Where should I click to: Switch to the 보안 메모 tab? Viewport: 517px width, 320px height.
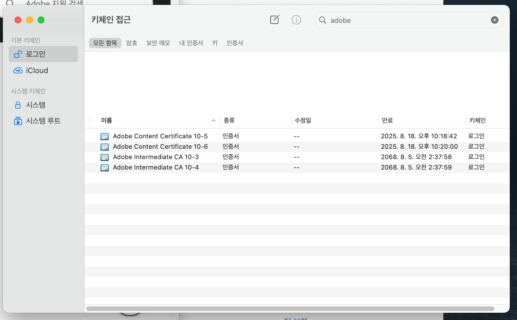(x=158, y=43)
